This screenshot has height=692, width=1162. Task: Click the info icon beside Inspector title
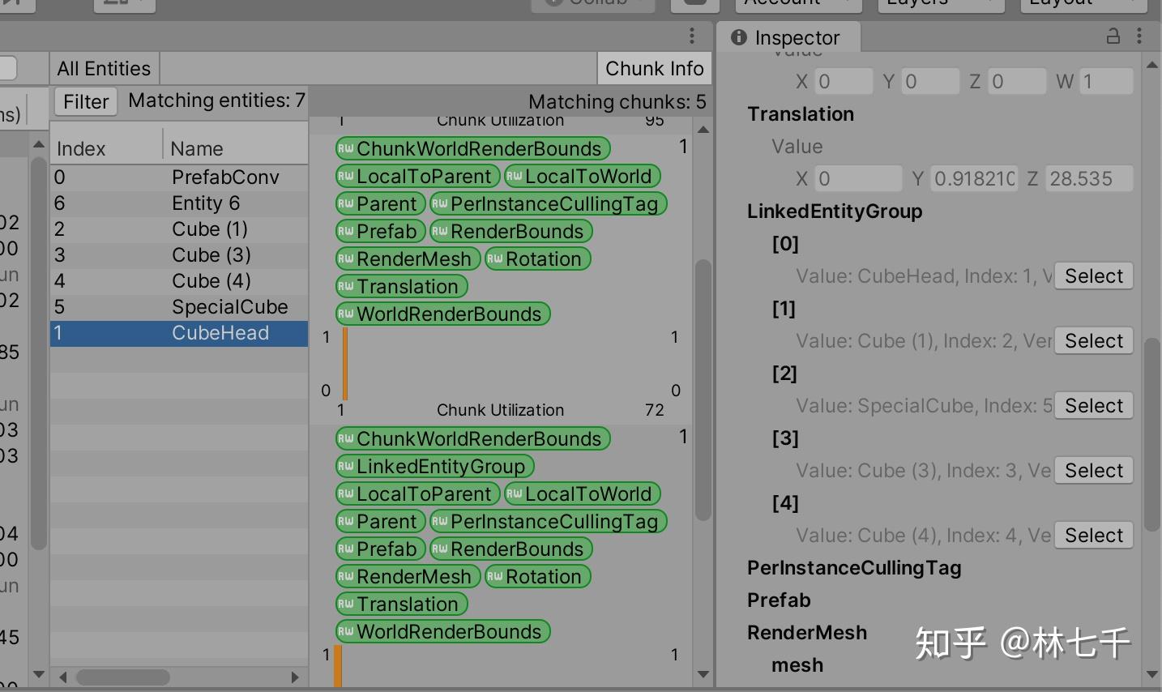(x=738, y=36)
